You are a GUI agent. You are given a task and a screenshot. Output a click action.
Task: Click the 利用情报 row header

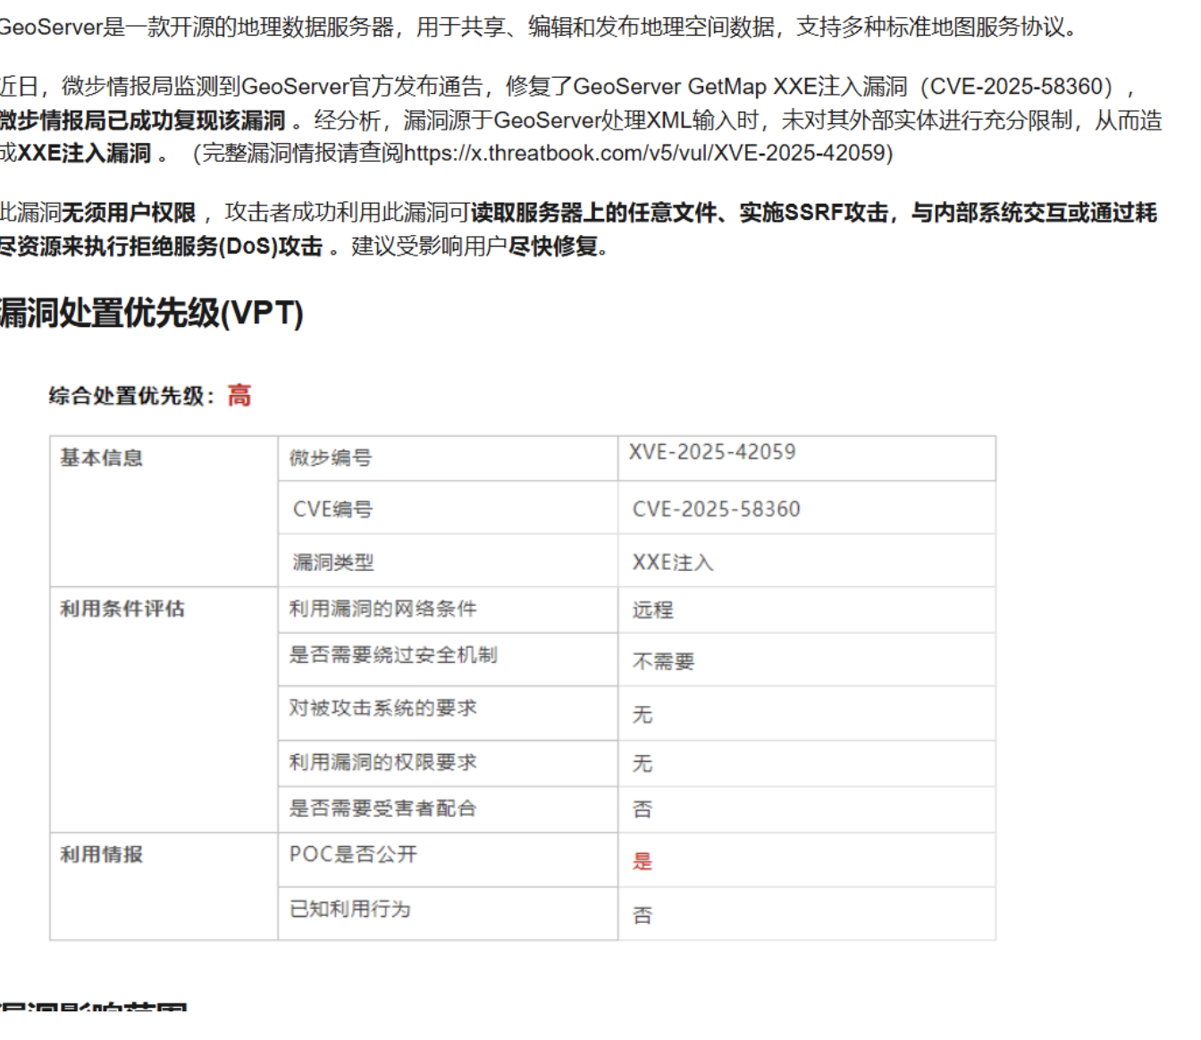click(101, 855)
